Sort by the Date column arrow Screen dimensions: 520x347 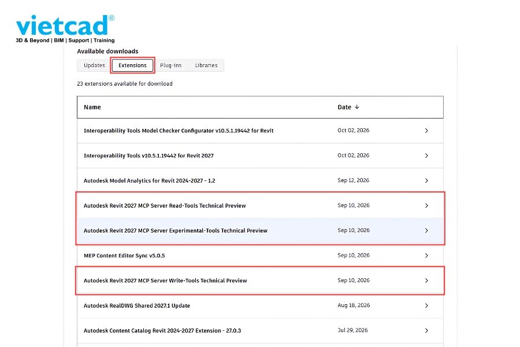(x=357, y=107)
